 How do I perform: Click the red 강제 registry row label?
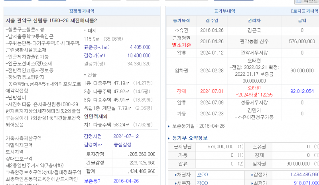tap(181, 91)
